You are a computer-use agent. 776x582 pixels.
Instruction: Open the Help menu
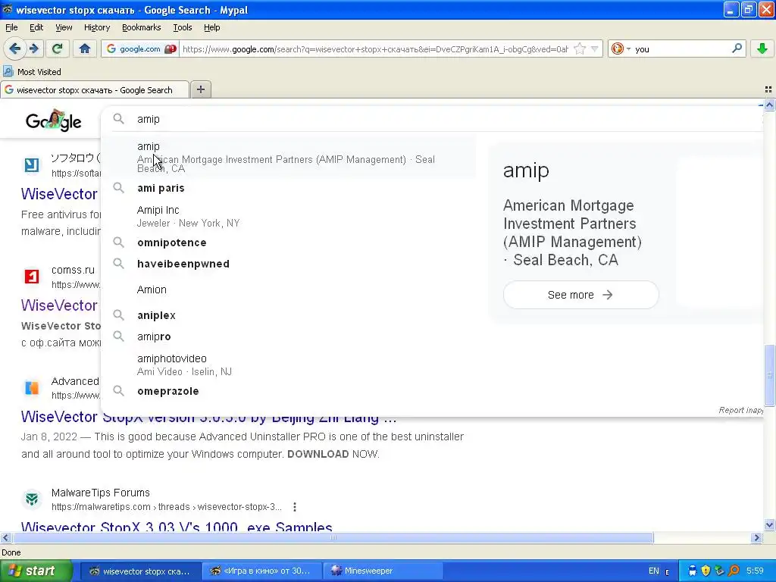coord(212,27)
